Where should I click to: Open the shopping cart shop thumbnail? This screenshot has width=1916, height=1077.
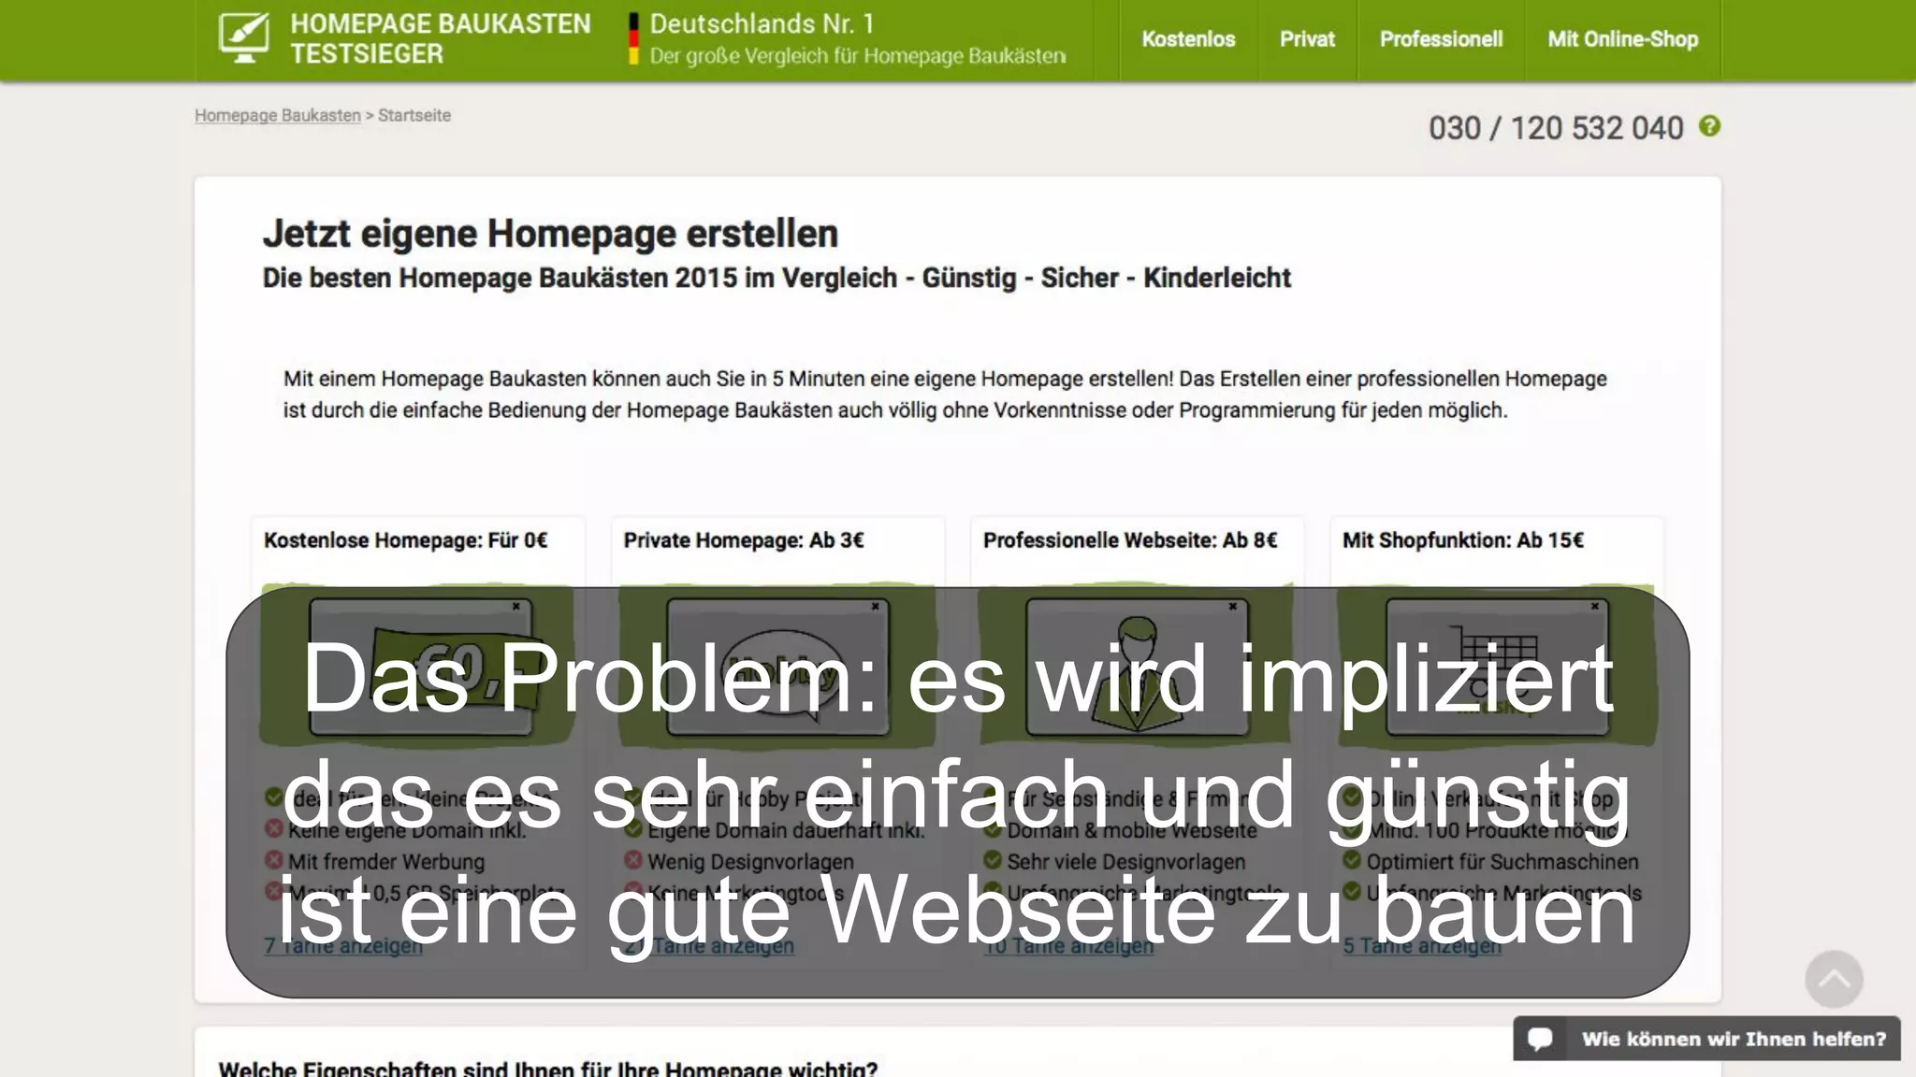1497,667
